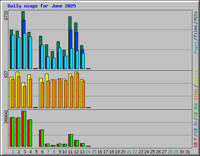
Task: Click day 31 on the x-axis
Action: point(187,152)
